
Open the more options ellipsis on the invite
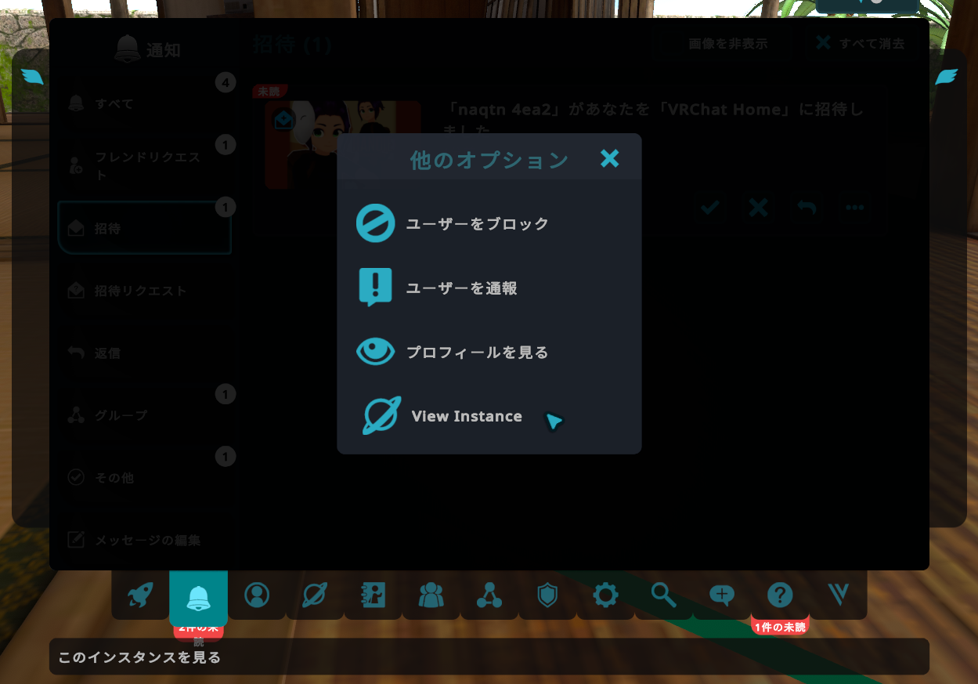tap(854, 208)
